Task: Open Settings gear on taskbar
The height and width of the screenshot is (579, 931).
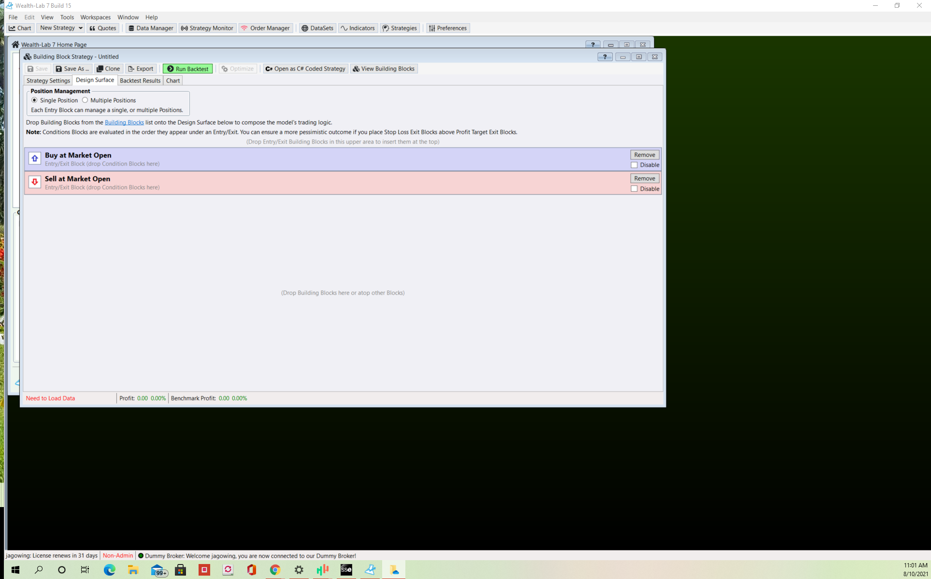Action: pyautogui.click(x=299, y=570)
